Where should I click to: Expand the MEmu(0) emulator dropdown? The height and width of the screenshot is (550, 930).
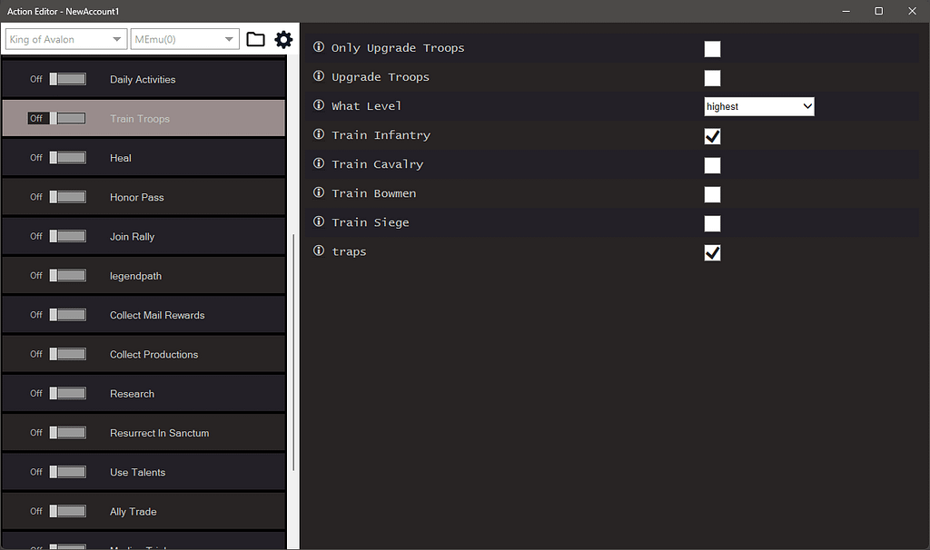coord(183,39)
